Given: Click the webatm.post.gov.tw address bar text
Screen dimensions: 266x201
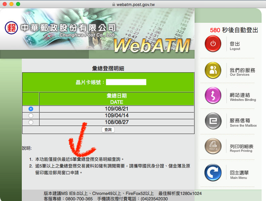Looking at the screenshot, I should 136,4.
